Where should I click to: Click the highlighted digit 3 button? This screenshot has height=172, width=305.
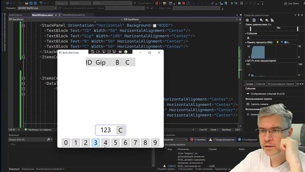[x=95, y=142]
